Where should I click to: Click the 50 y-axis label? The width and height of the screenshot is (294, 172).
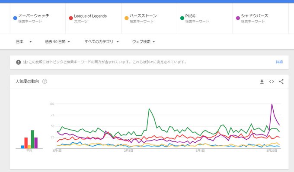[x=52, y=126]
